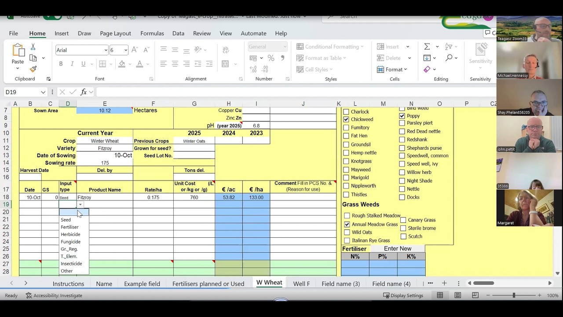Tick the Thistles checkbox
The height and width of the screenshot is (317, 563).
pos(346,194)
